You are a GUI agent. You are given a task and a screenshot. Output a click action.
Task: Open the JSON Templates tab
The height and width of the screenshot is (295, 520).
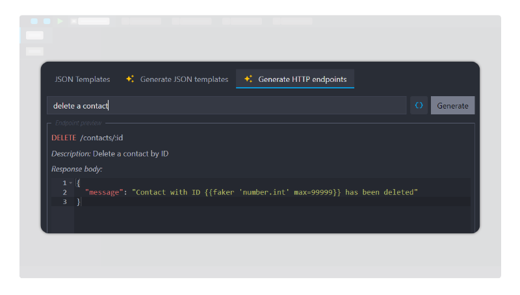82,79
